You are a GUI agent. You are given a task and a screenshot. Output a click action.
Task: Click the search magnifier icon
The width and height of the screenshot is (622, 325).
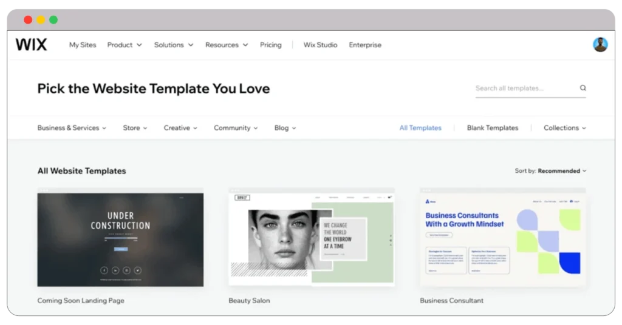point(583,88)
